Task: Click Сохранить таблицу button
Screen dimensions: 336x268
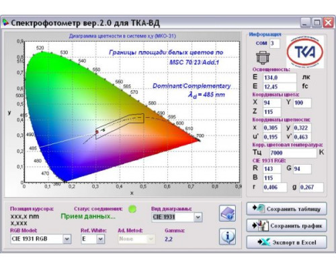Action: pyautogui.click(x=287, y=209)
